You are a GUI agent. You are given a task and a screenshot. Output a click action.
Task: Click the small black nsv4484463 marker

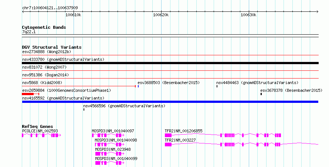pos(217,86)
